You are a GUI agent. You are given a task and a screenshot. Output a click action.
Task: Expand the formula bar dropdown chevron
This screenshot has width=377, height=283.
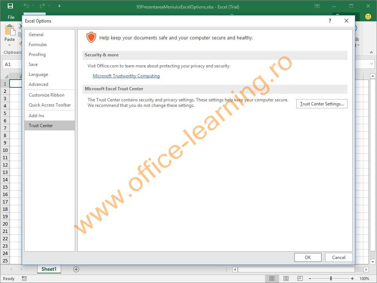(x=372, y=64)
